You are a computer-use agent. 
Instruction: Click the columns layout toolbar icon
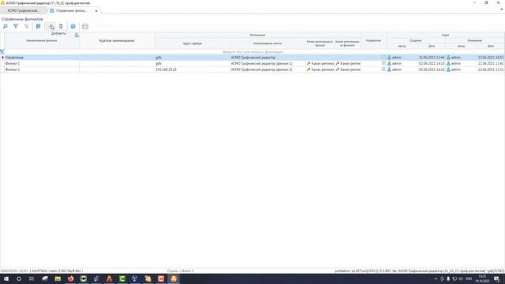(39, 26)
